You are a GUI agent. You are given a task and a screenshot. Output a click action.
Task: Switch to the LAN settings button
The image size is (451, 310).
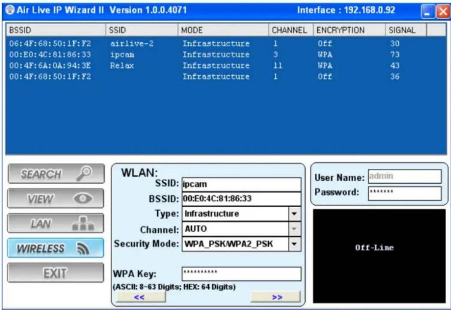pos(56,223)
